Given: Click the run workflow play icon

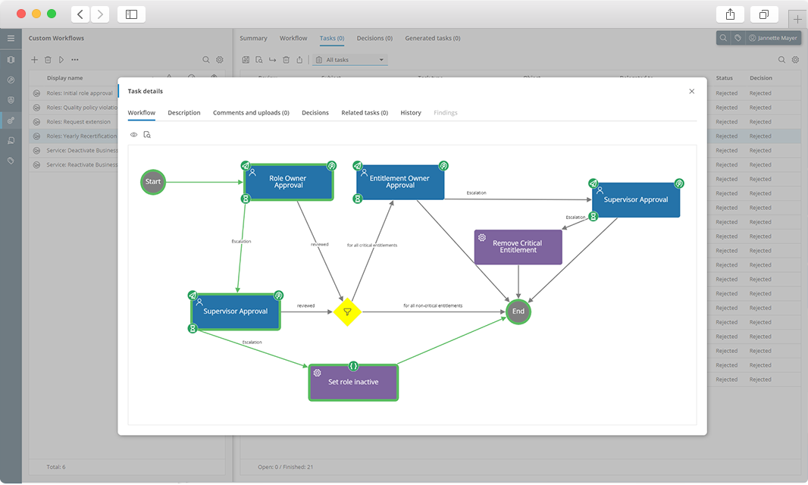Looking at the screenshot, I should click(61, 60).
